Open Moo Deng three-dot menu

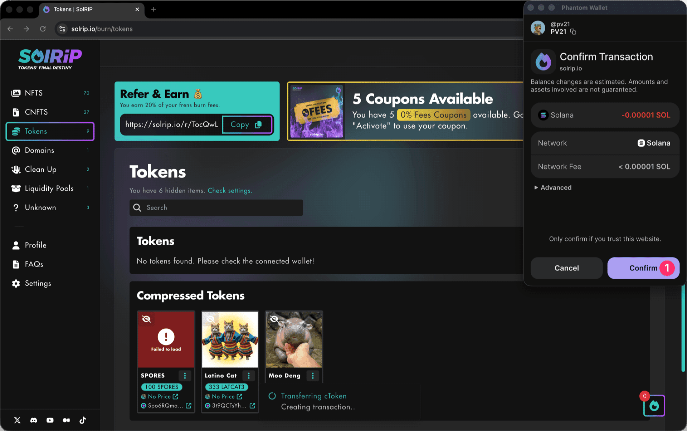313,376
